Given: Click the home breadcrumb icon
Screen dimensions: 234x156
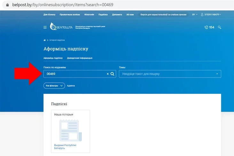Looking at the screenshot, I should click(45, 40).
